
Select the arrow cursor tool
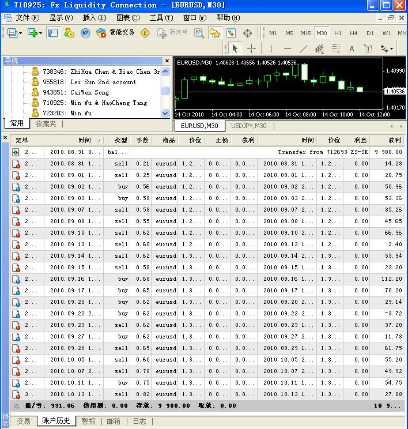click(x=235, y=48)
